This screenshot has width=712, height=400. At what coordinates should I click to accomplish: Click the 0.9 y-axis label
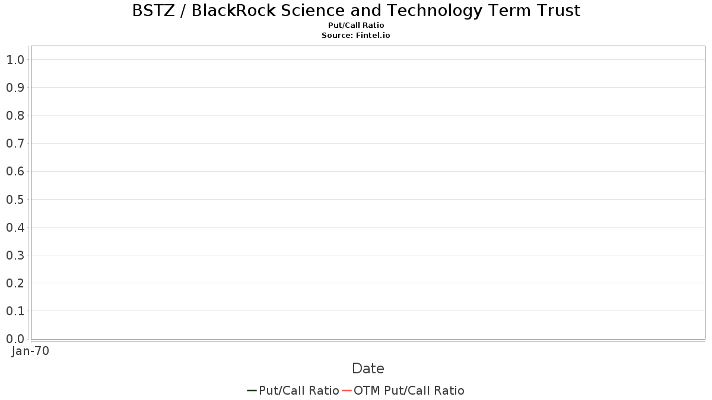coord(15,87)
